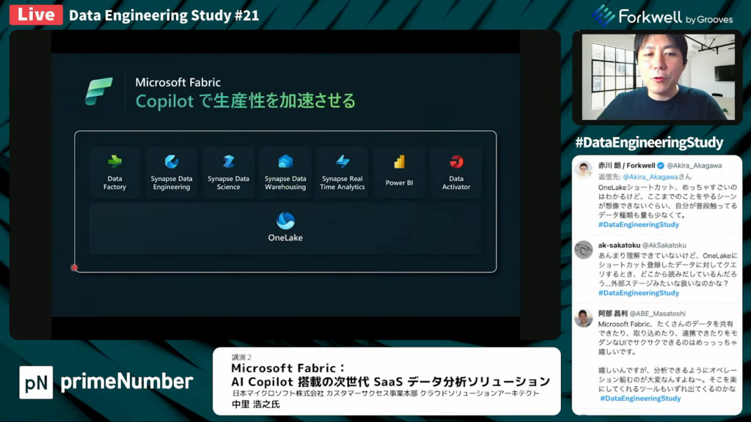
Task: Click hashtag link in ak-sakatoku's tweet
Action: 638,292
